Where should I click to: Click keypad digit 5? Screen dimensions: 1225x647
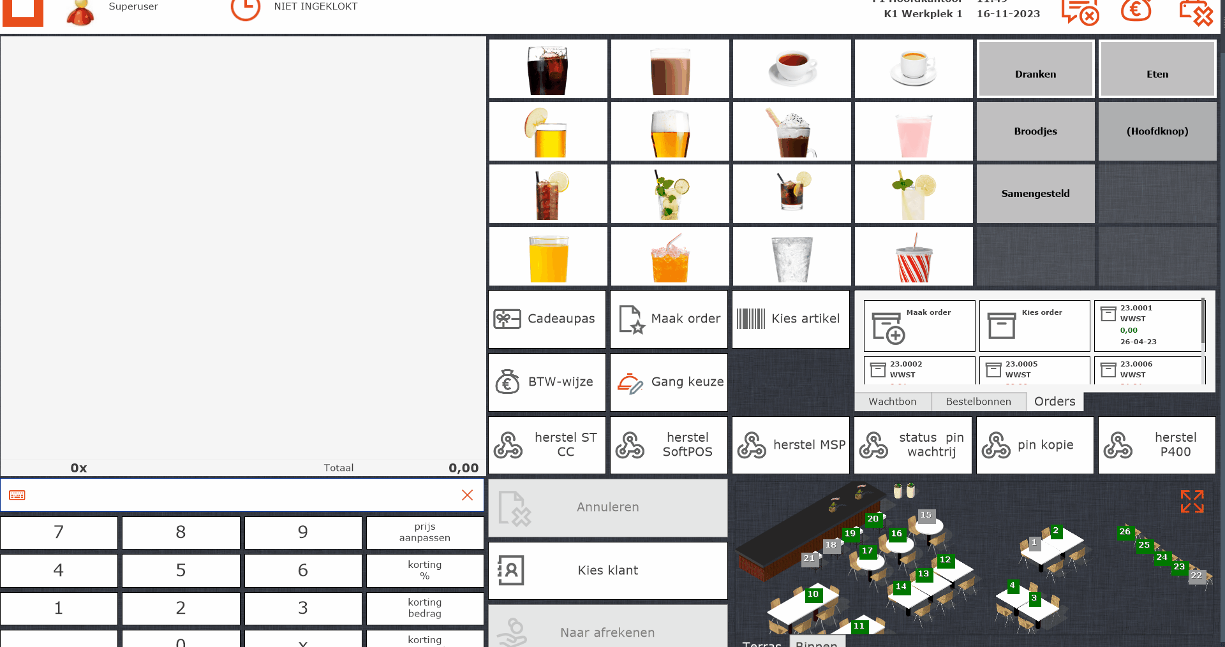point(181,571)
